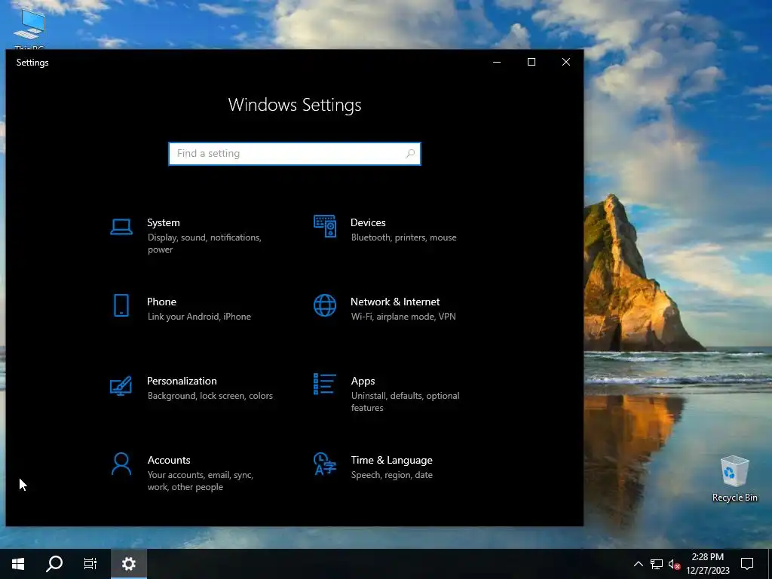Open Accounts settings title
Screen dimensions: 772x579
coord(169,461)
